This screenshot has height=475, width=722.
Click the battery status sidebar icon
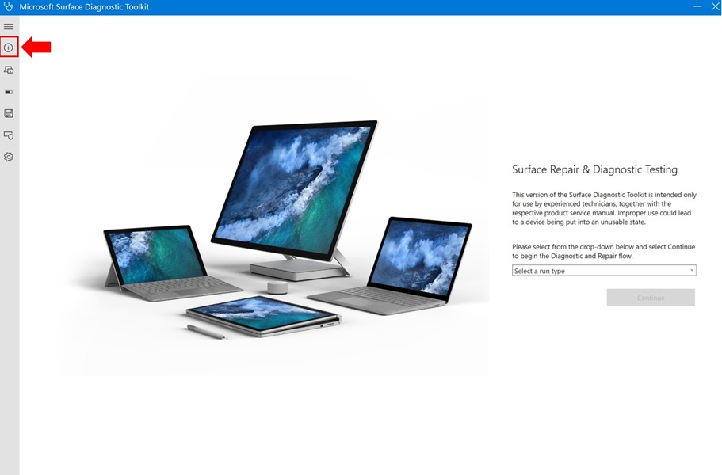pos(9,91)
